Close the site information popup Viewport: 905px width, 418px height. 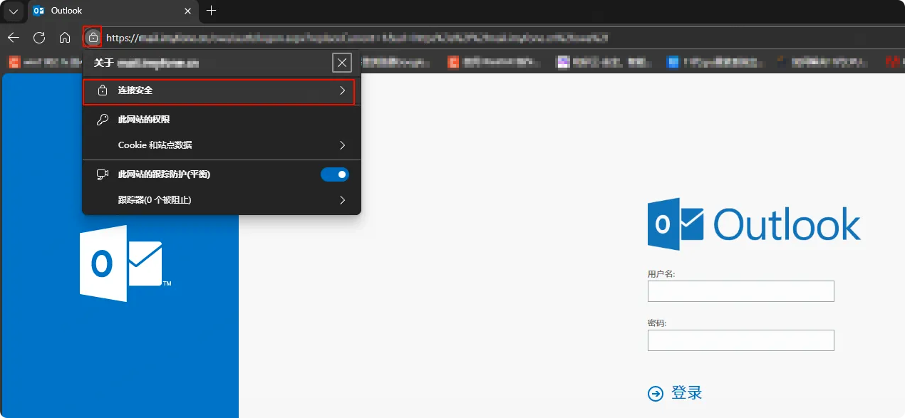343,63
